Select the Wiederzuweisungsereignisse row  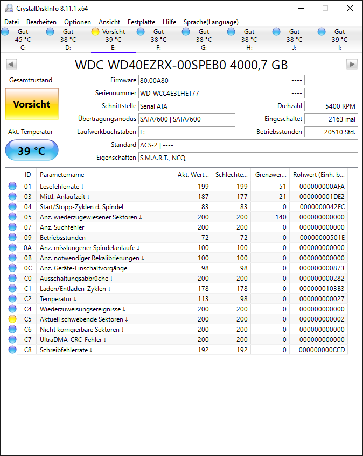click(177, 309)
